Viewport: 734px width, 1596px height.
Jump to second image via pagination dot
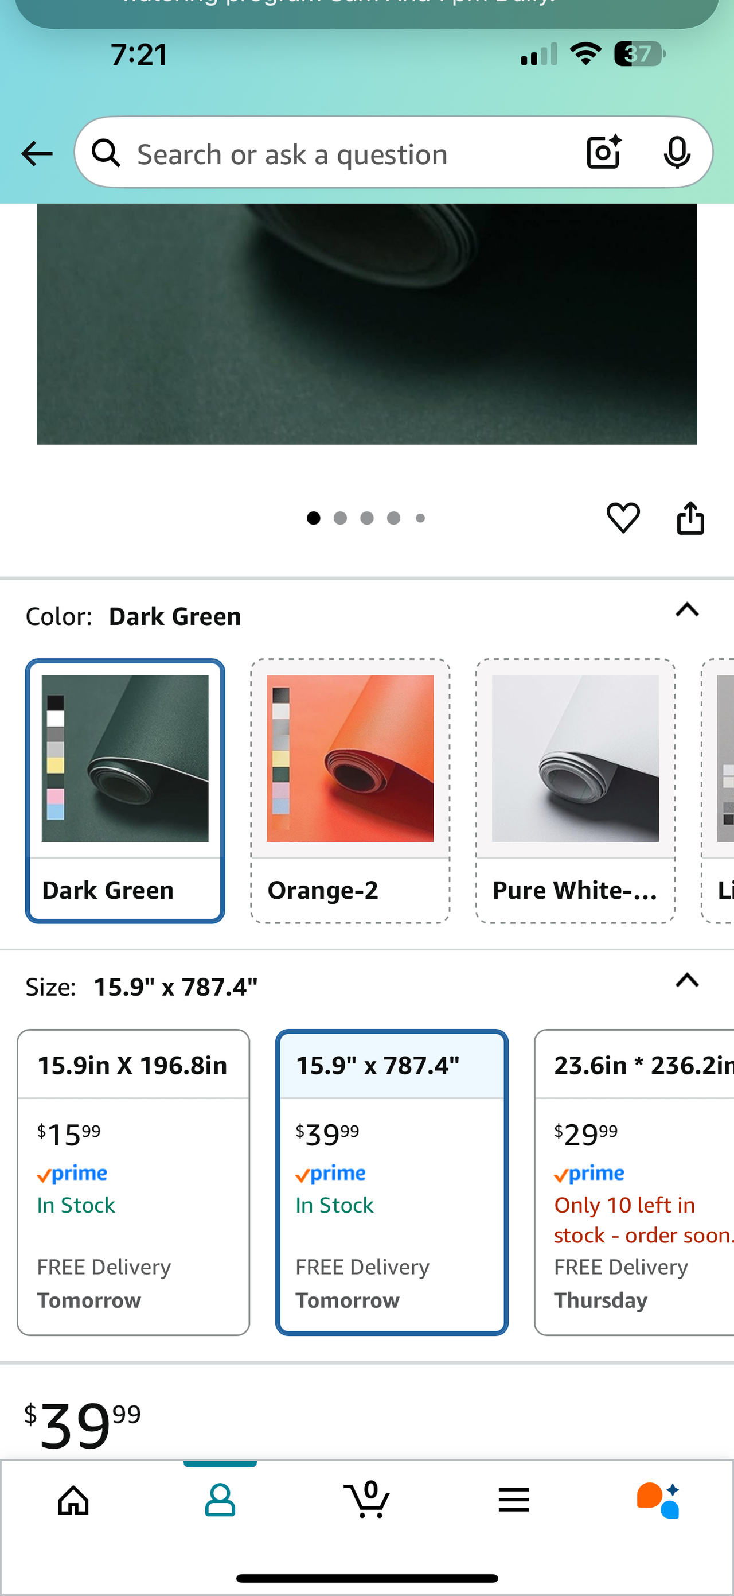(341, 518)
